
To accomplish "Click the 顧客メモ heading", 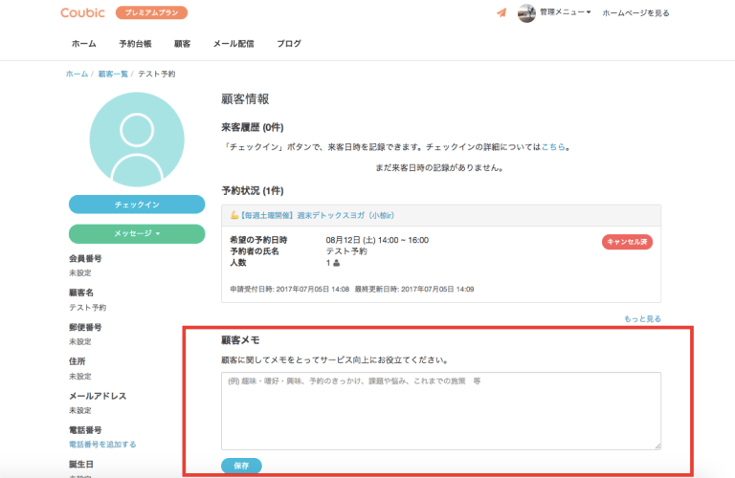I will click(240, 340).
